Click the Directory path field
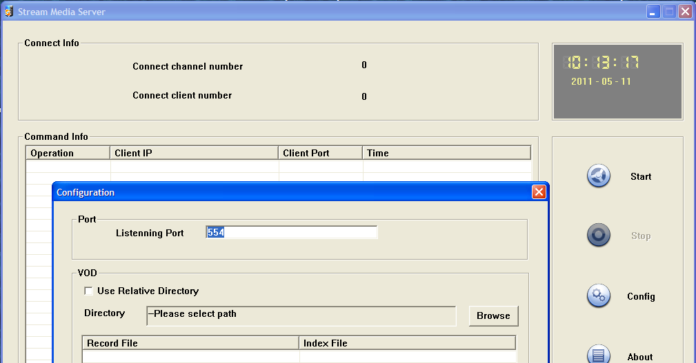 click(301, 315)
